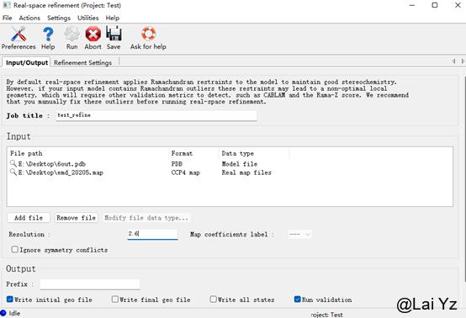The width and height of the screenshot is (466, 318).
Task: Open Preferences from the toolbar
Action: pos(19,38)
